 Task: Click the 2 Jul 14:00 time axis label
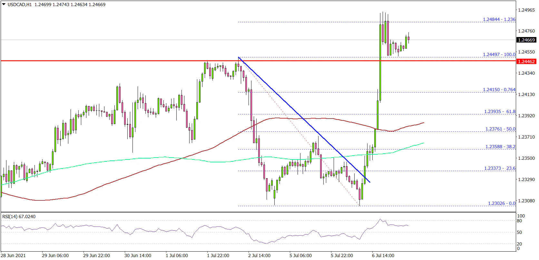tap(259, 255)
